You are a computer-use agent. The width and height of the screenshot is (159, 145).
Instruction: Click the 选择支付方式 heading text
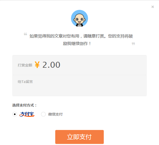[x=24, y=105]
